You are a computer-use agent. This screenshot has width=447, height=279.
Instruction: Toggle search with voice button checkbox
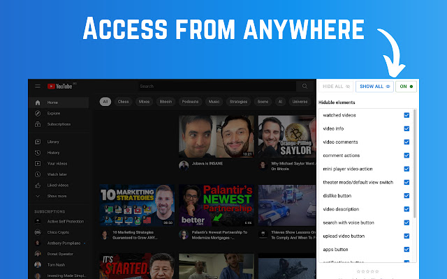click(406, 223)
